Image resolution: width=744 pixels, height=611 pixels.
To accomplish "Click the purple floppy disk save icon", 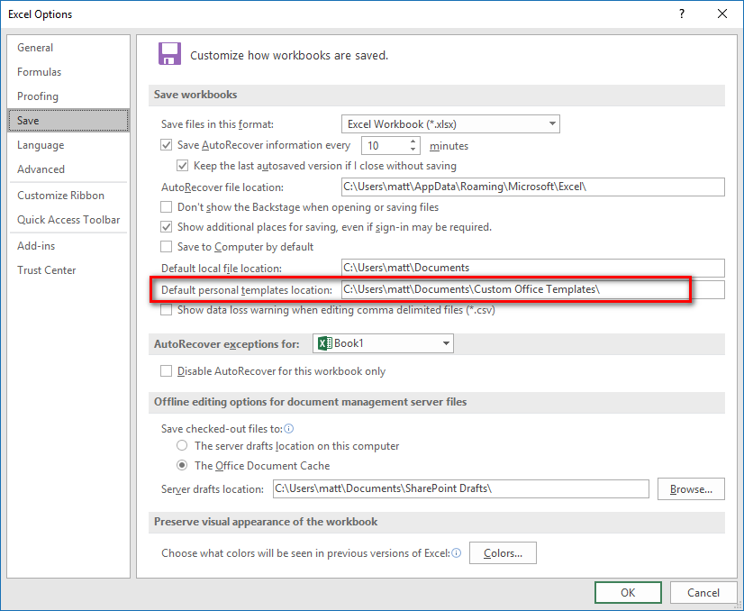I will click(169, 54).
